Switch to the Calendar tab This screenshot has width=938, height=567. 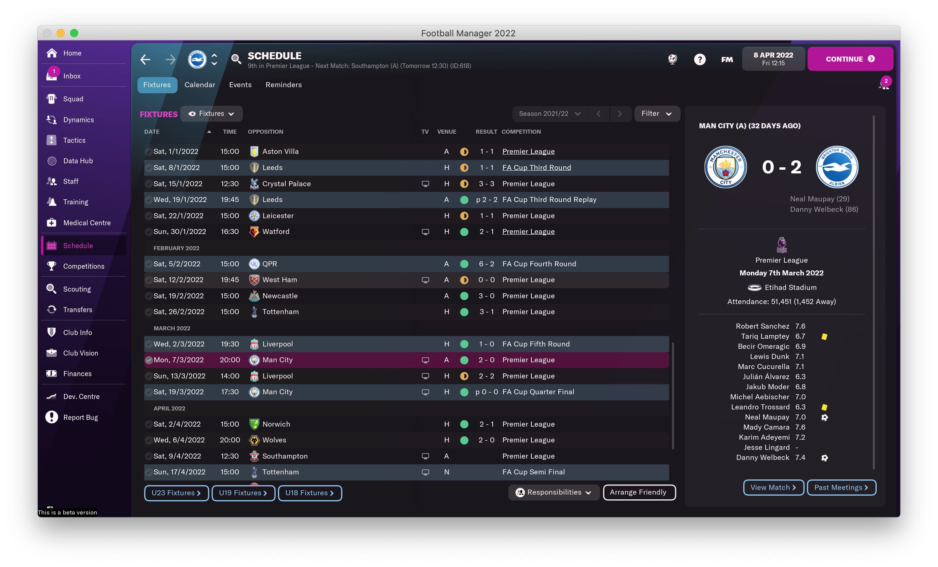pyautogui.click(x=199, y=85)
